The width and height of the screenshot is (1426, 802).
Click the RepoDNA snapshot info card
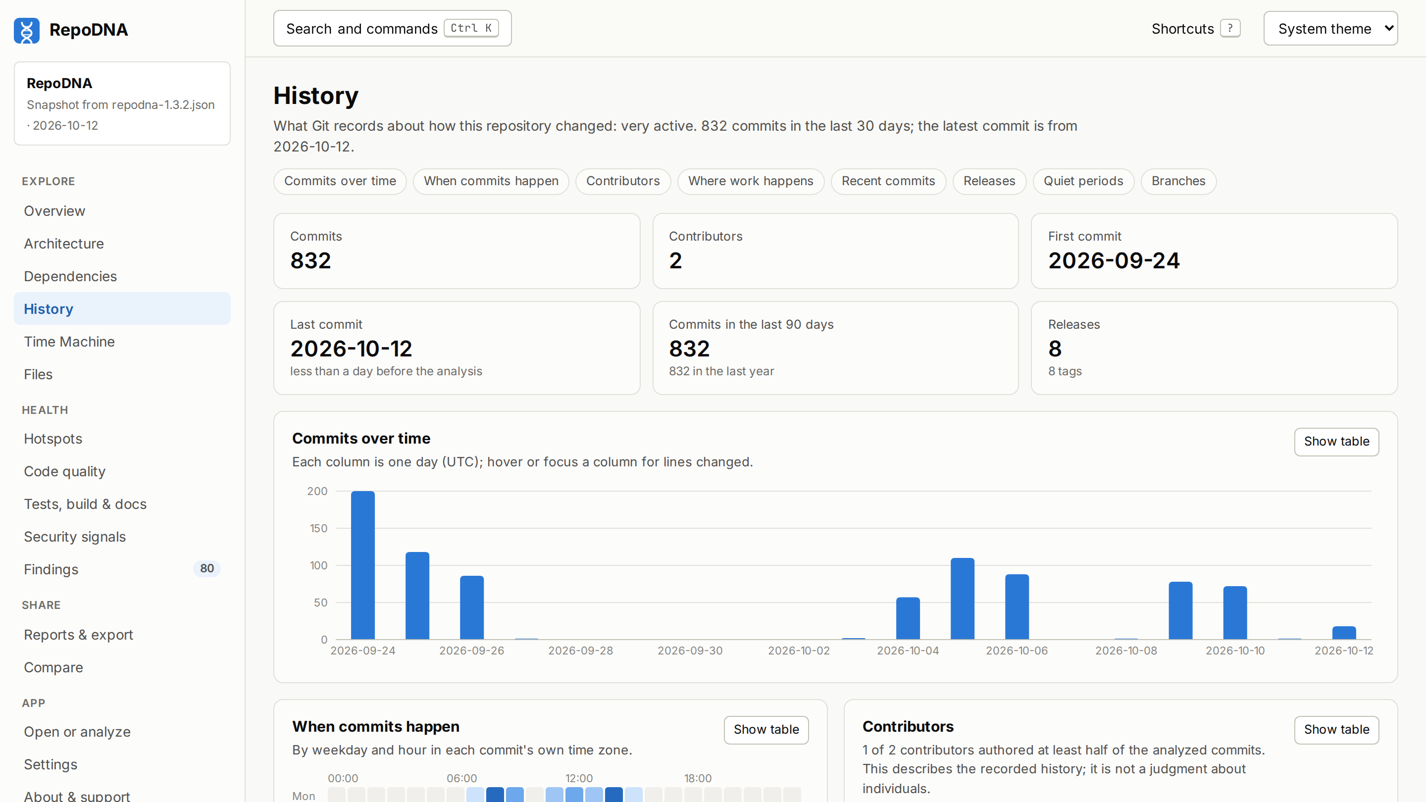122,103
